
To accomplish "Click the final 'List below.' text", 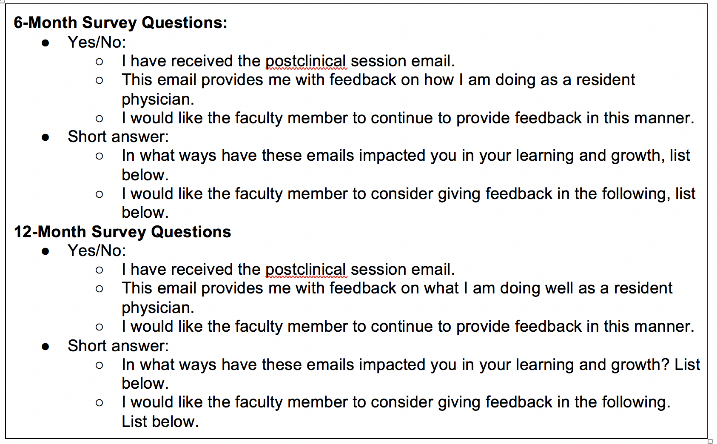I will (x=160, y=422).
